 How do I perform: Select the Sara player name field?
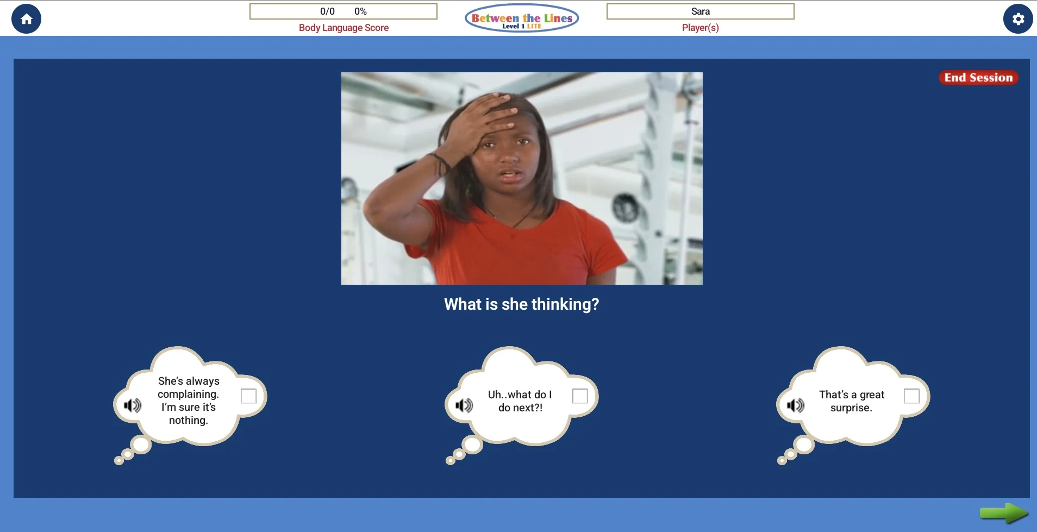tap(701, 11)
